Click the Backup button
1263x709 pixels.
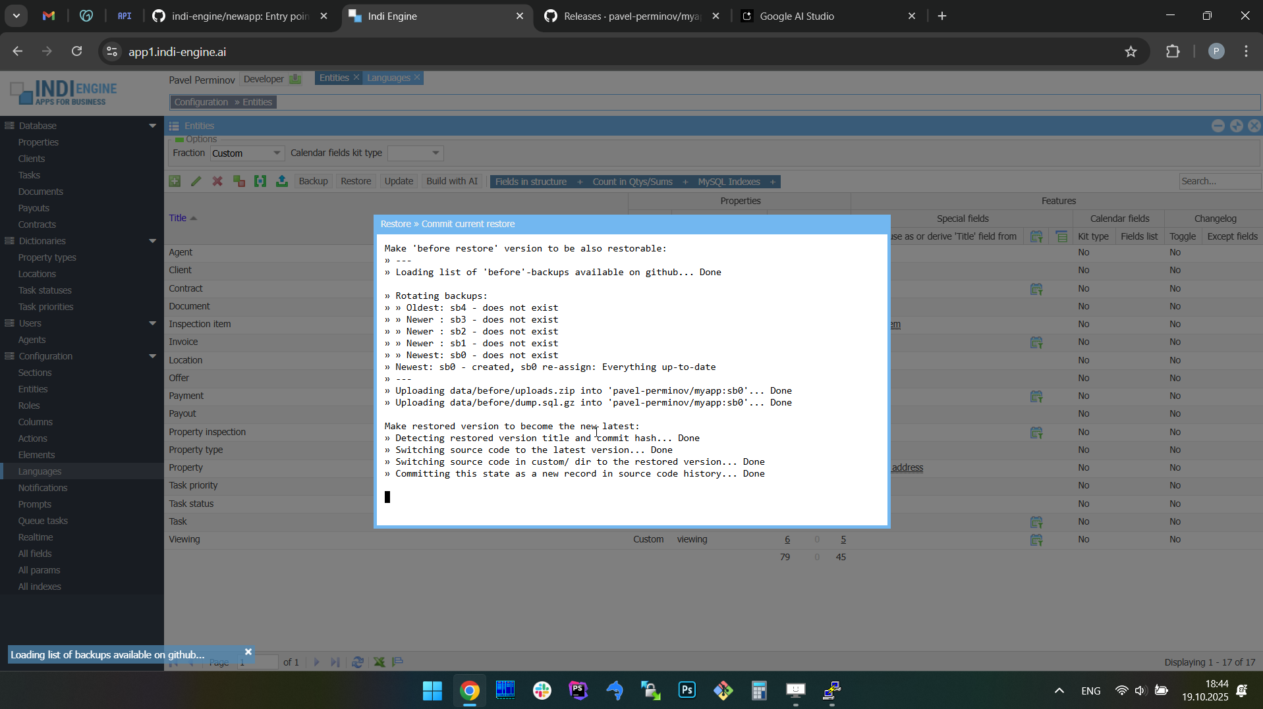coord(313,182)
